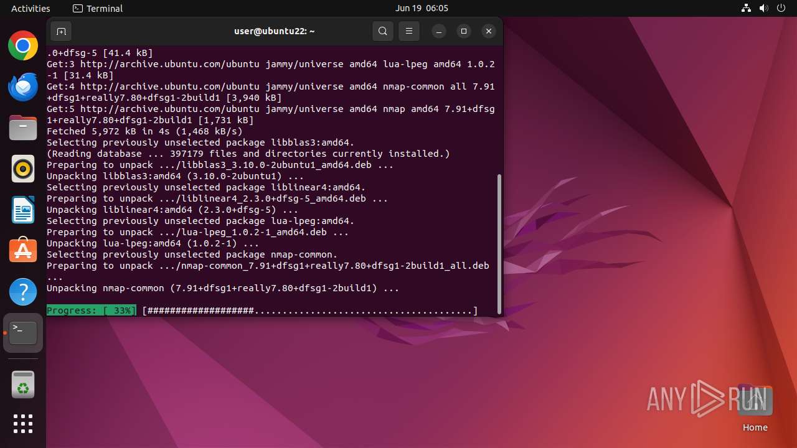This screenshot has width=797, height=448.
Task: Click the volume icon in system tray
Action: (764, 8)
